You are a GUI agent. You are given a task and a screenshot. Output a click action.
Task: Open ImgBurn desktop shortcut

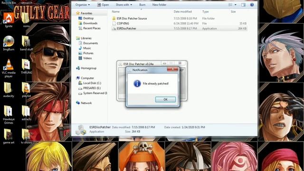tap(9, 43)
